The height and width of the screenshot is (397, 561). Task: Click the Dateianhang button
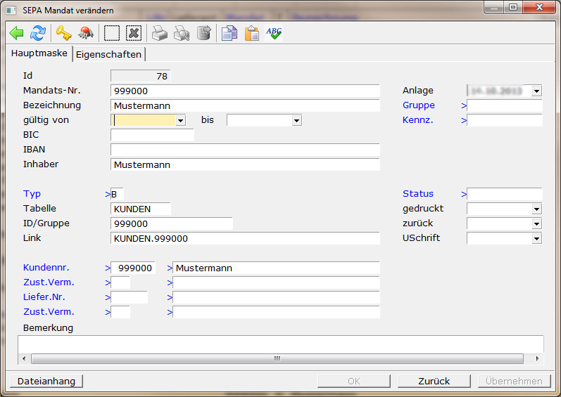point(46,381)
